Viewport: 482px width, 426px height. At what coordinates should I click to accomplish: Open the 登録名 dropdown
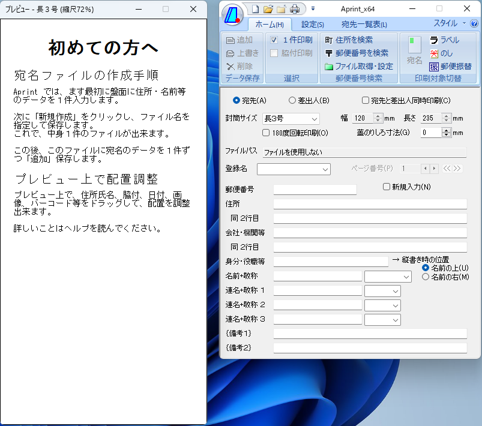[294, 169]
